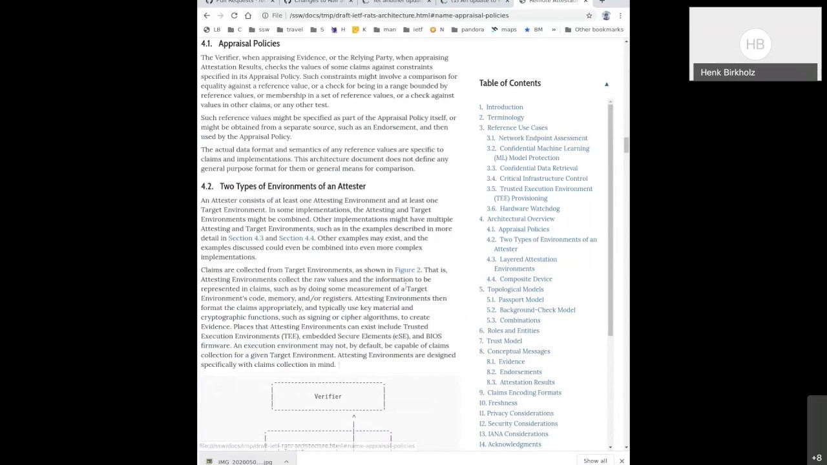The width and height of the screenshot is (827, 465).
Task: Open the S bookmark folder
Action: tap(317, 30)
